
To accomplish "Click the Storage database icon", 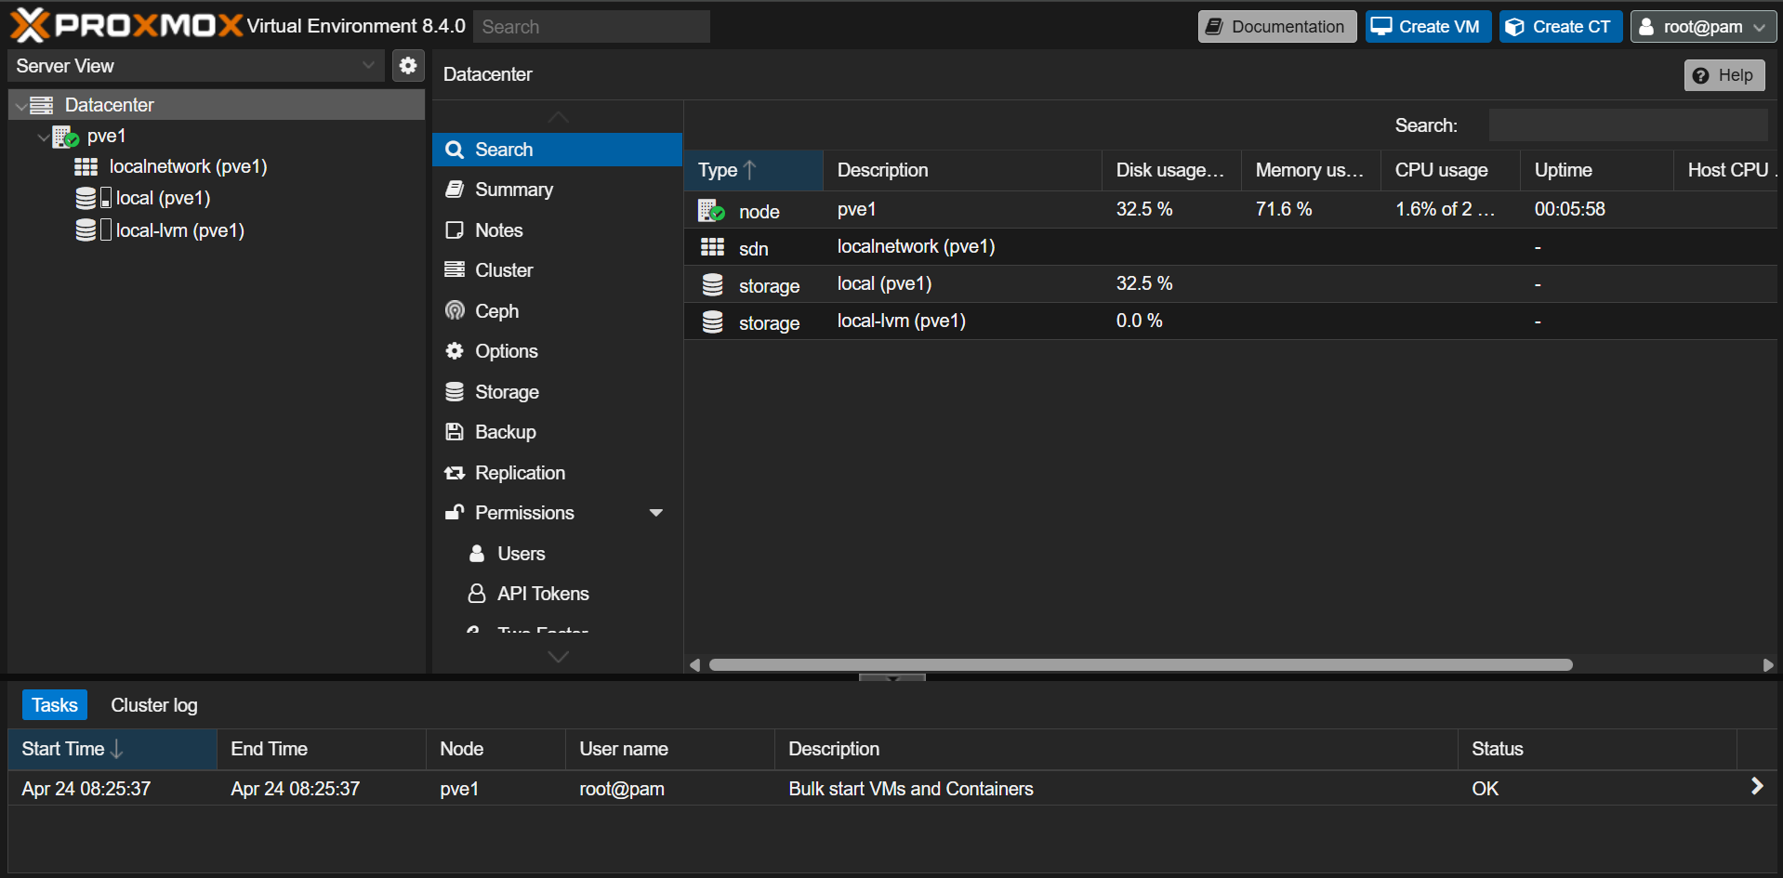I will point(455,392).
